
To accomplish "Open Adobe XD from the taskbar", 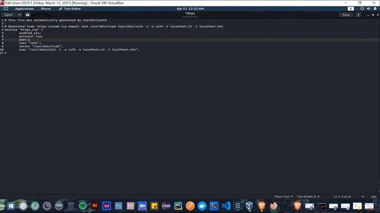I will click(x=106, y=206).
